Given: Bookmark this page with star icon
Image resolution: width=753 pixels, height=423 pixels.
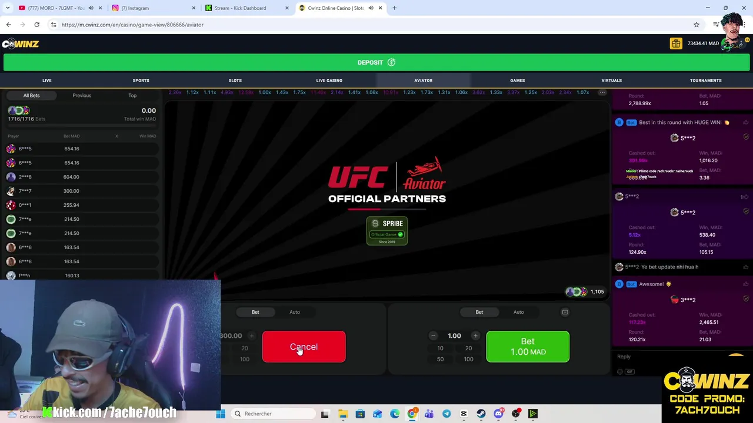Looking at the screenshot, I should 697,25.
